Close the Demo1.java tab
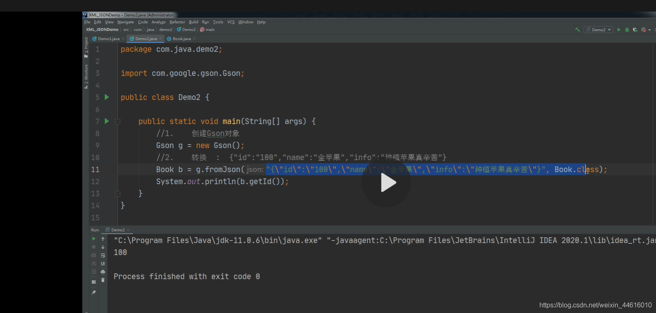Screen dimensions: 656x313 (123, 39)
